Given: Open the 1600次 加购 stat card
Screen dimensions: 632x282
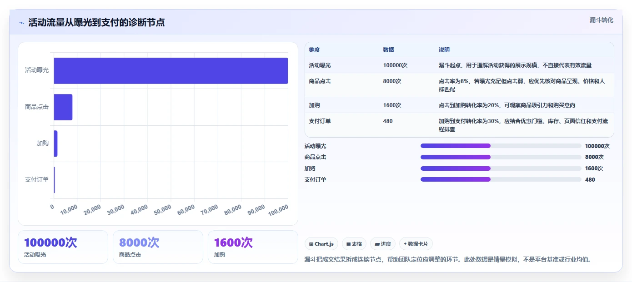Looking at the screenshot, I should (x=253, y=247).
